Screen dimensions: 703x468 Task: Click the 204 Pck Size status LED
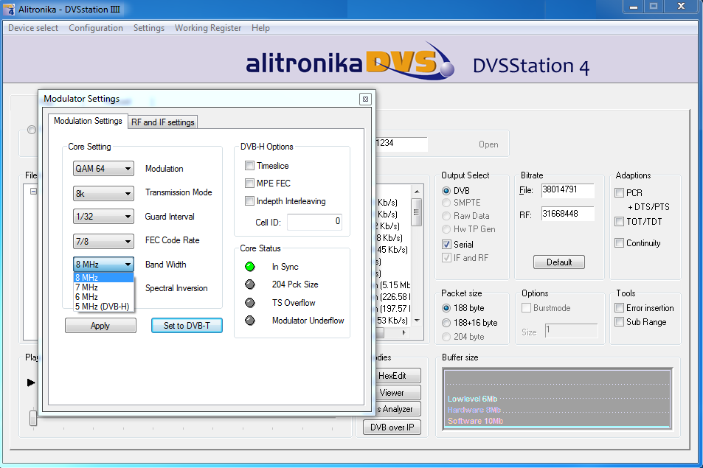click(x=249, y=284)
